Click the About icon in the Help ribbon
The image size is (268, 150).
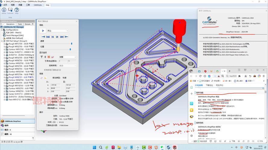click(4, 11)
